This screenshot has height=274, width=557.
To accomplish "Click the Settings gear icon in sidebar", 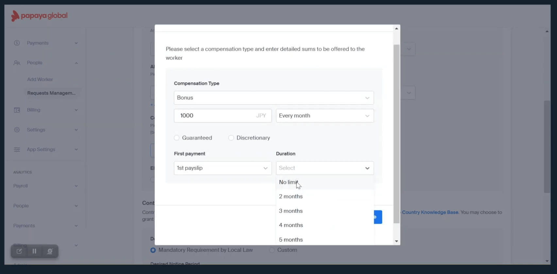I will [17, 130].
